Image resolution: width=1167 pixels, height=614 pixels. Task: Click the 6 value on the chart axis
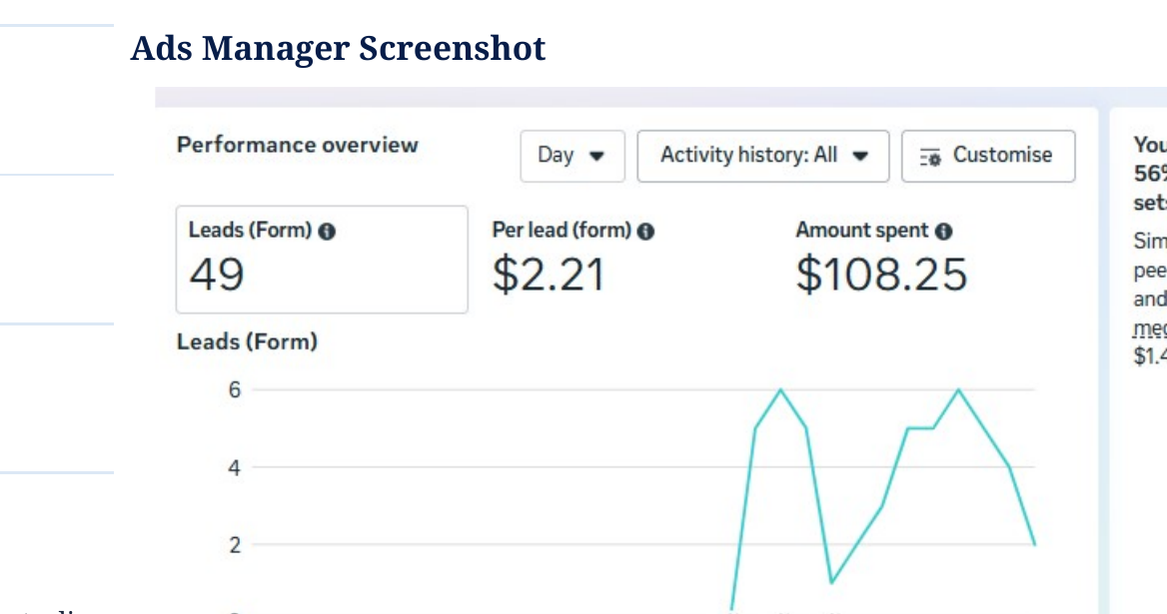click(235, 389)
